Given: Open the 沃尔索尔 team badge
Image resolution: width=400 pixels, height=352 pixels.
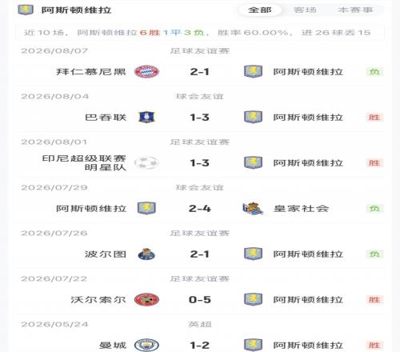Looking at the screenshot, I should (146, 299).
